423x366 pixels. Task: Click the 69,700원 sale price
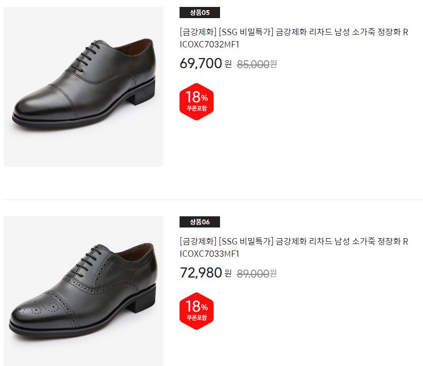click(x=206, y=63)
